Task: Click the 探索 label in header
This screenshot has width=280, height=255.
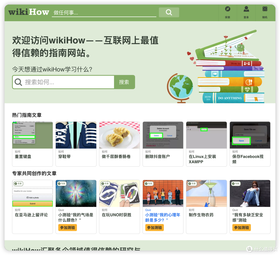Action: [x=228, y=17]
